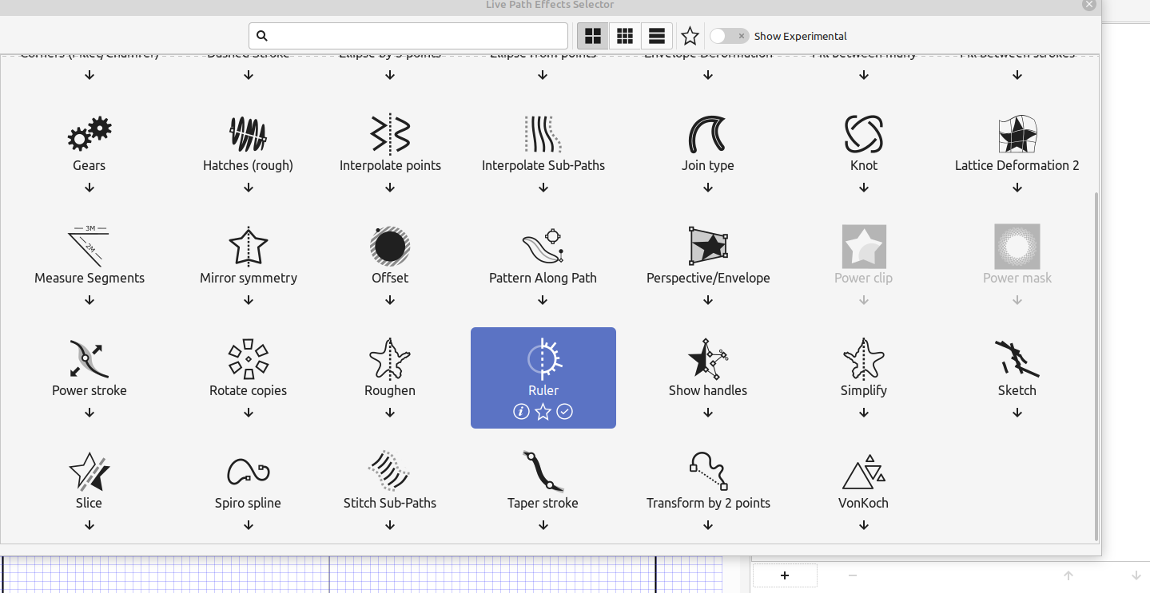Expand the arrow under Taper stroke
The image size is (1150, 593).
543,525
